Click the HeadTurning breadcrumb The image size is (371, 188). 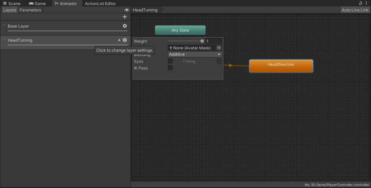point(145,10)
